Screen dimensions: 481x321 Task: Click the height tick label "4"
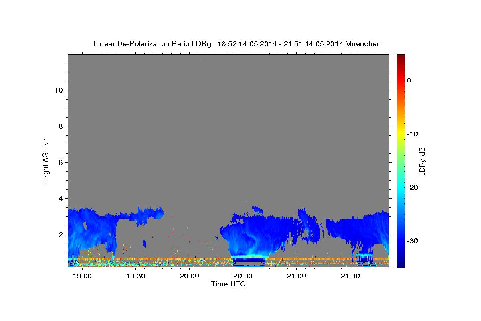point(60,199)
